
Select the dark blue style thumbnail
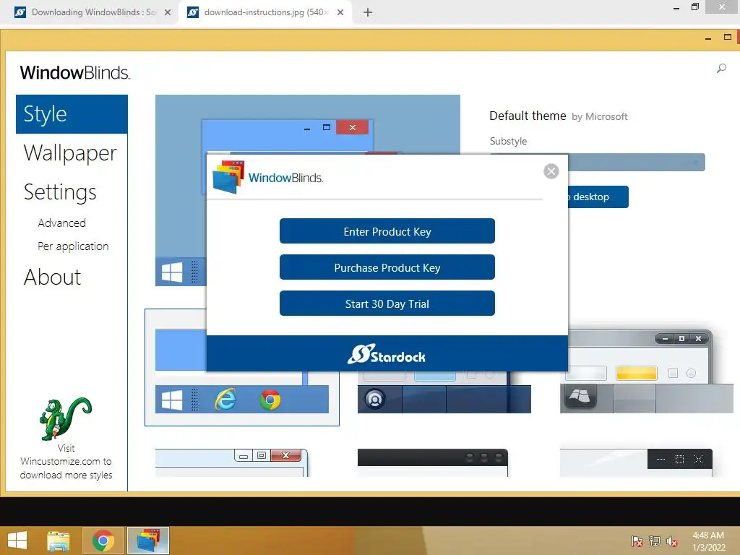(x=444, y=392)
